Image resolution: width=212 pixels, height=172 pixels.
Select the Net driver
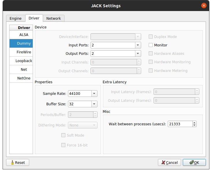[x=21, y=69]
